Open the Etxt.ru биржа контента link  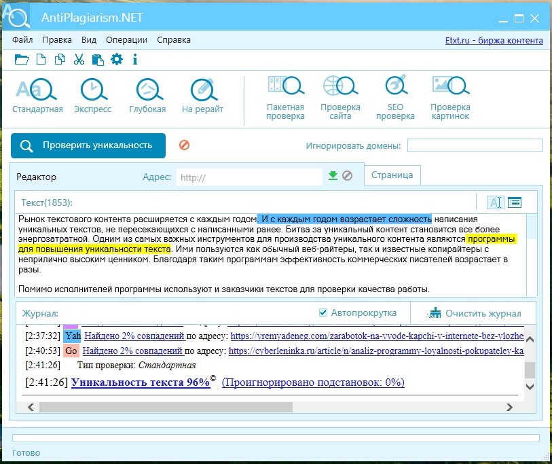(x=494, y=41)
